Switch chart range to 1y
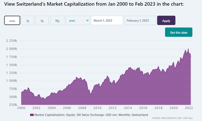202x121 pixels. 28,20
